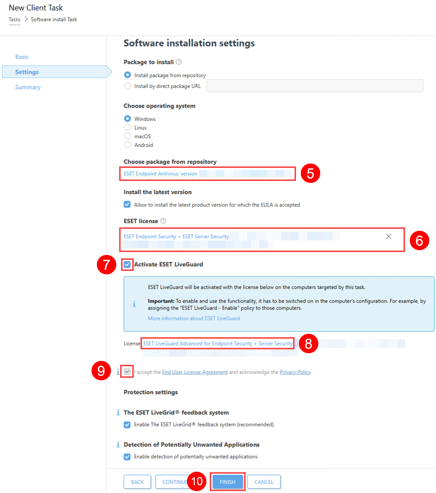Go to Tasks breadcrumb
The height and width of the screenshot is (493, 436).
point(15,19)
